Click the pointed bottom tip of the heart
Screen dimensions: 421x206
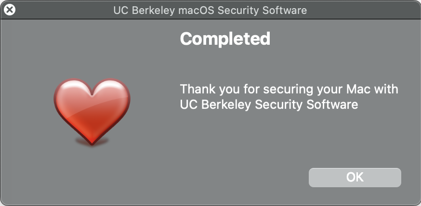92,142
